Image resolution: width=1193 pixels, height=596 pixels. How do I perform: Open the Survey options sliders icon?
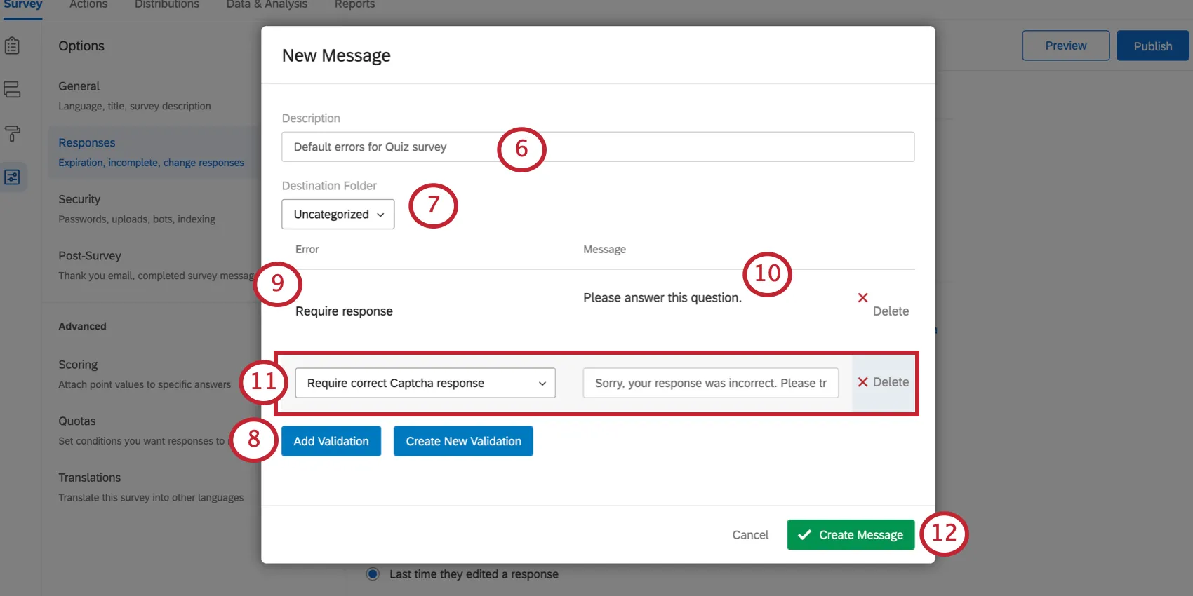tap(12, 177)
